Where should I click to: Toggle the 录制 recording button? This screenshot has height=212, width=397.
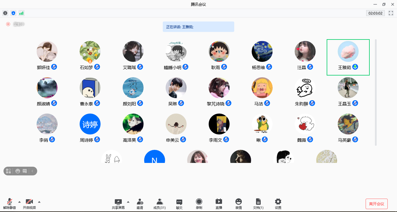[x=199, y=204]
